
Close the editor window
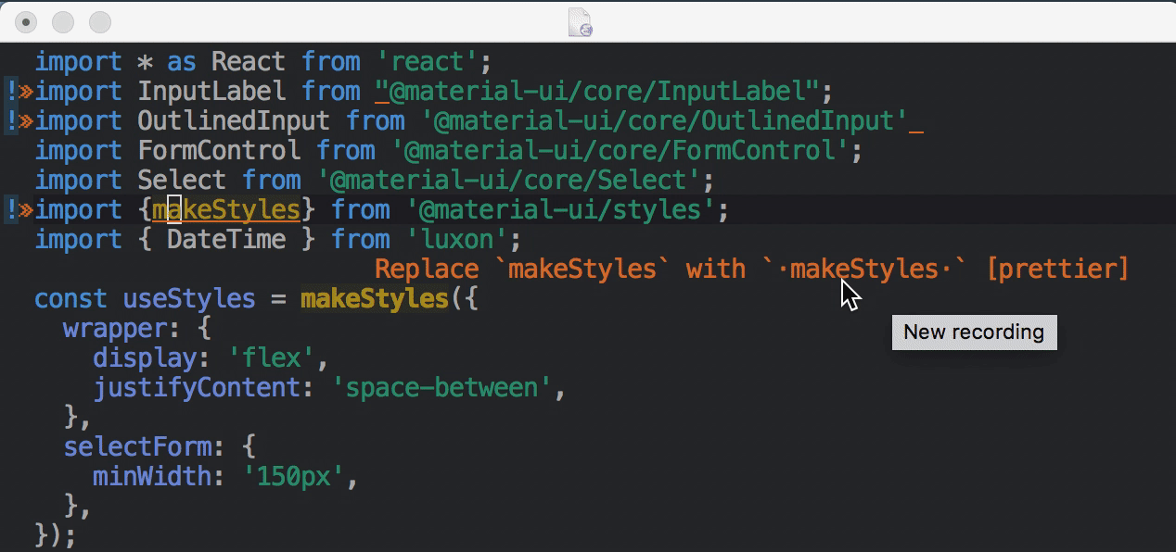[x=27, y=22]
